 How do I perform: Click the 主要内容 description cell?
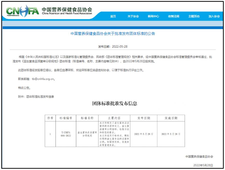click(114, 134)
